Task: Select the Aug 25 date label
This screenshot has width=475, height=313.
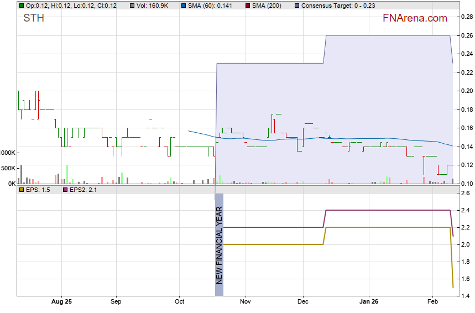Action: pyautogui.click(x=61, y=302)
